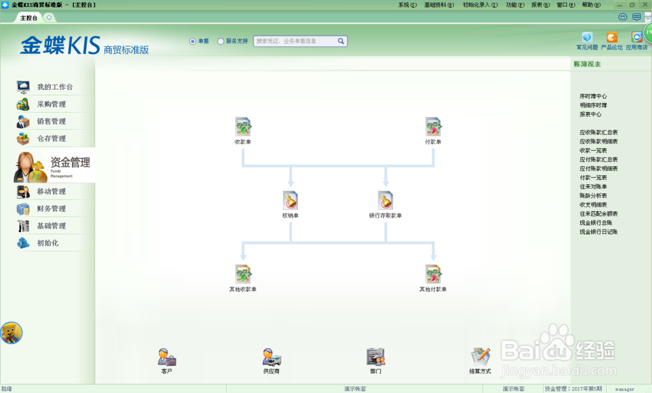Image resolution: width=652 pixels, height=393 pixels.
Task: Open the 帮助 menu
Action: 591,5
